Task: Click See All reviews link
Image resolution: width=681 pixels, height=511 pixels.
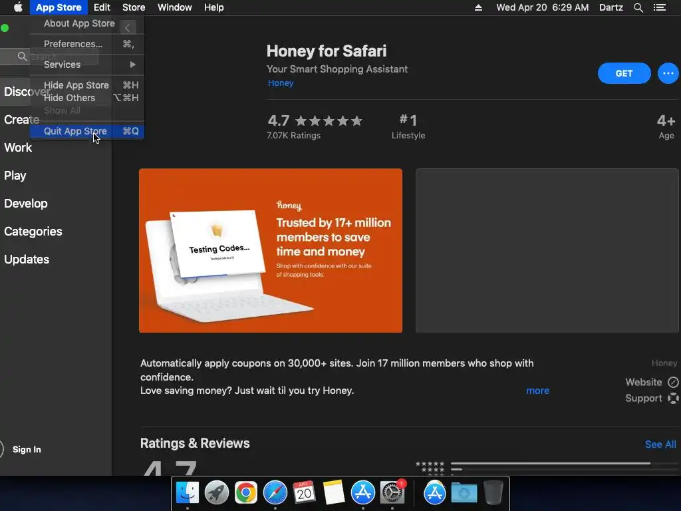Action: pos(660,444)
